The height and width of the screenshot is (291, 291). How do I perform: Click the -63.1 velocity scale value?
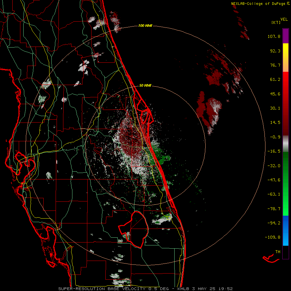tap(274, 194)
